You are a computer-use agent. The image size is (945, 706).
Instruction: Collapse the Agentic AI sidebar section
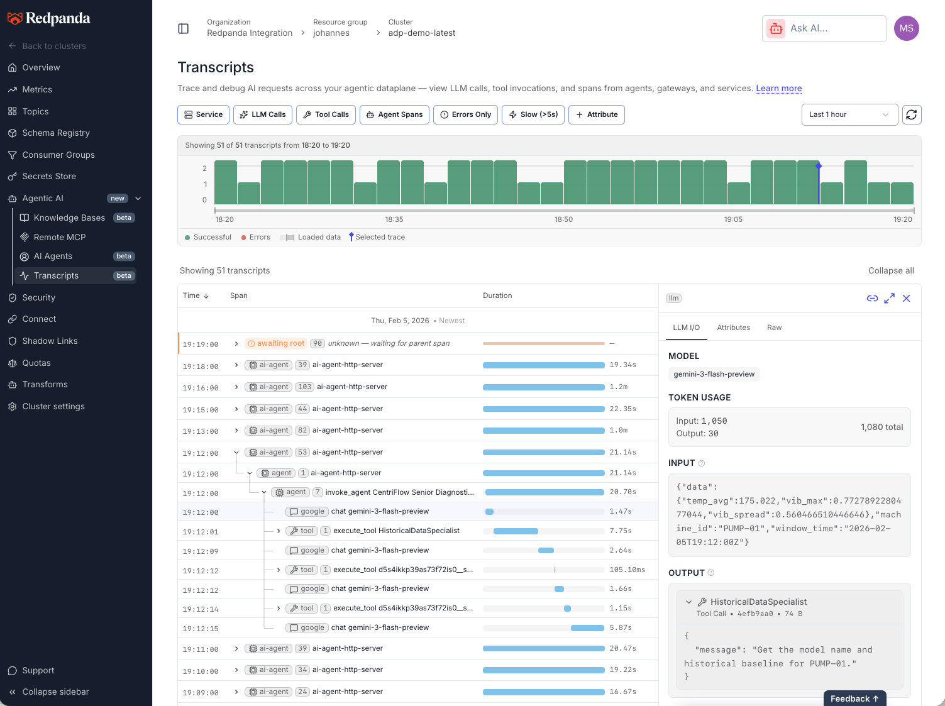(x=138, y=199)
